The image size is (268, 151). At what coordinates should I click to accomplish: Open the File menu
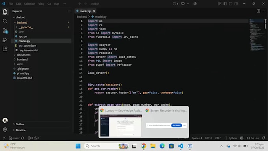pos(11,4)
